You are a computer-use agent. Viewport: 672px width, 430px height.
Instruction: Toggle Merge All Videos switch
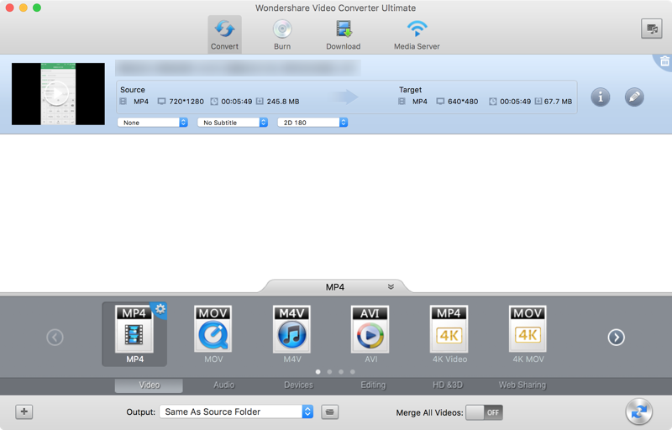coord(485,412)
